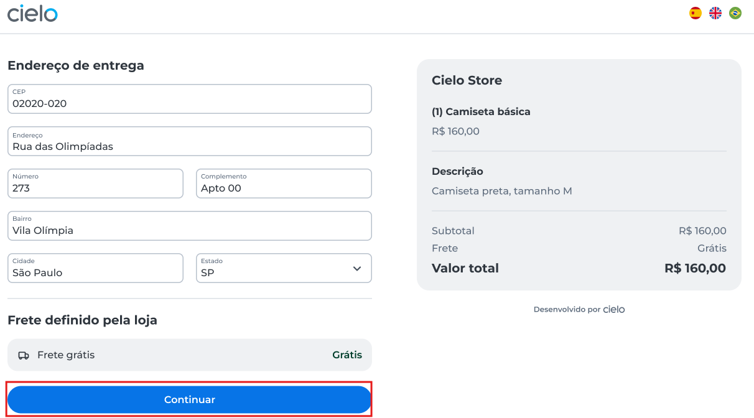Click the Cielo Store title
754x418 pixels.
pos(467,80)
